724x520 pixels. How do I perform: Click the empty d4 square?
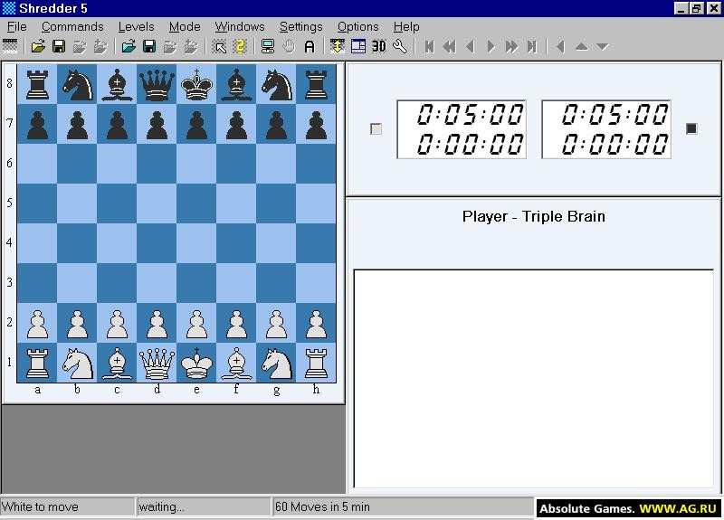point(157,243)
